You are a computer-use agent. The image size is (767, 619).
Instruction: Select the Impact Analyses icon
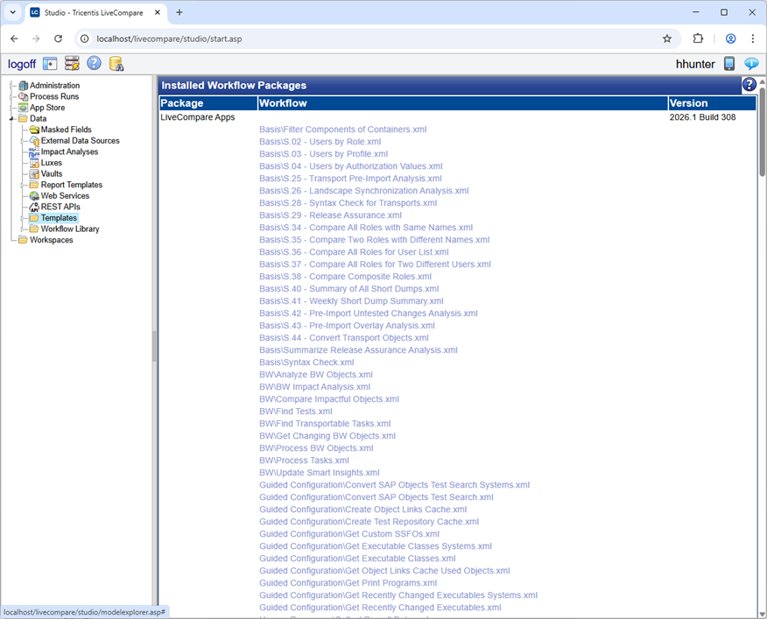[x=34, y=152]
